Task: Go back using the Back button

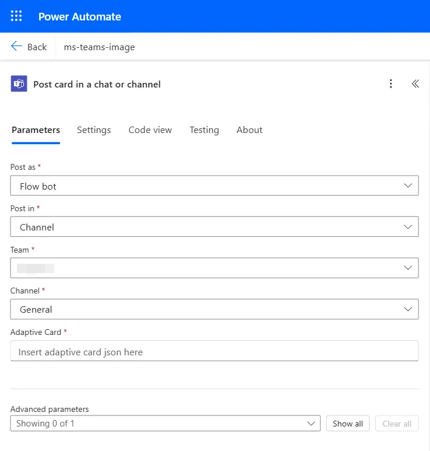Action: (x=29, y=47)
